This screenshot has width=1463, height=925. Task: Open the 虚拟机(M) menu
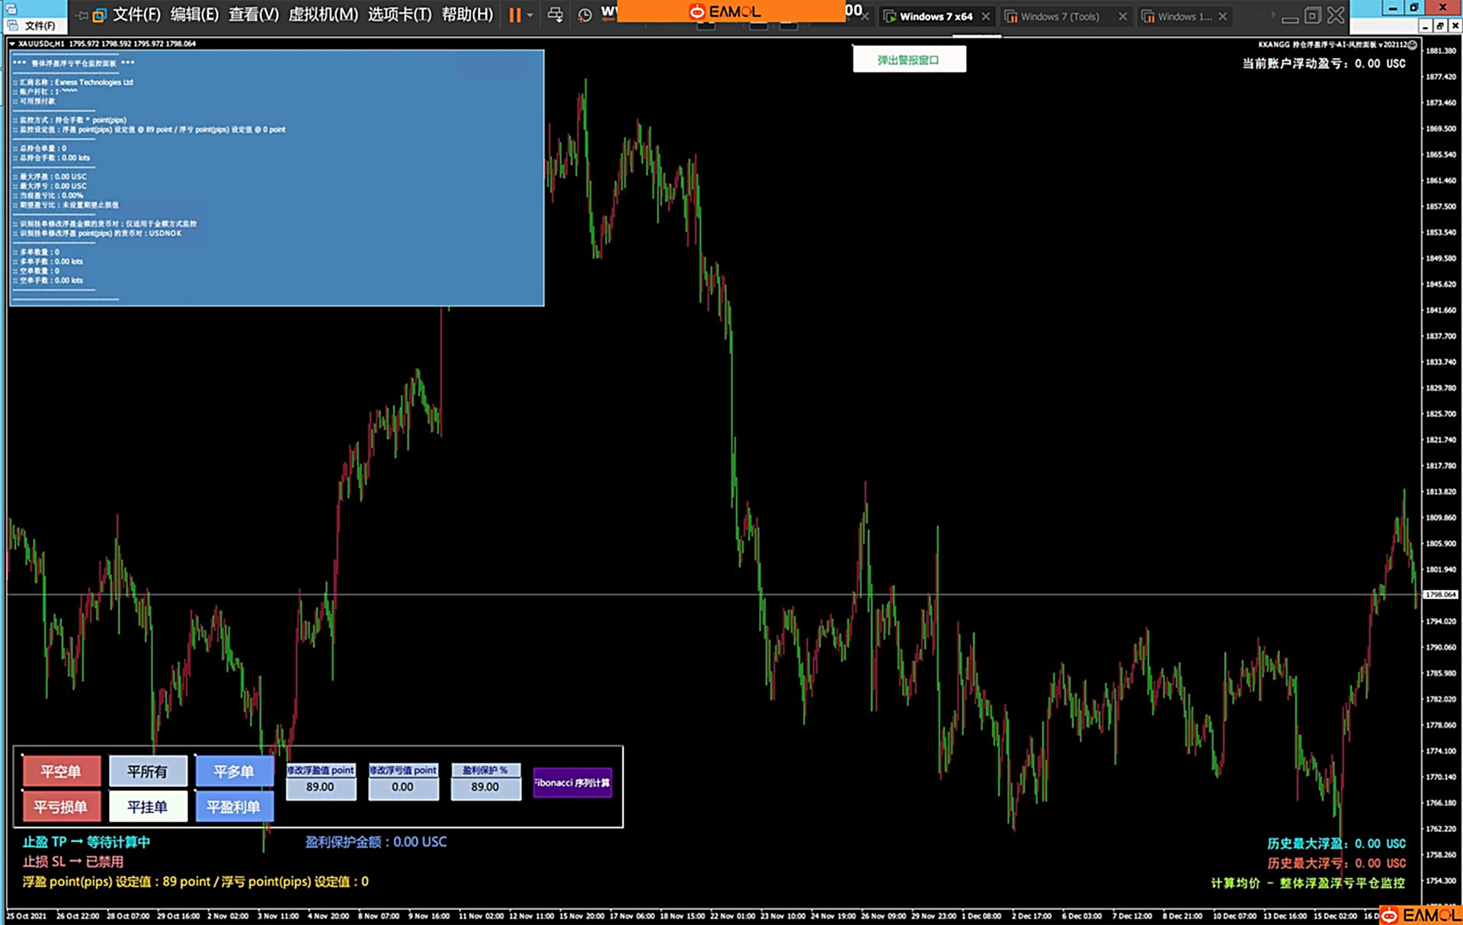[x=323, y=15]
